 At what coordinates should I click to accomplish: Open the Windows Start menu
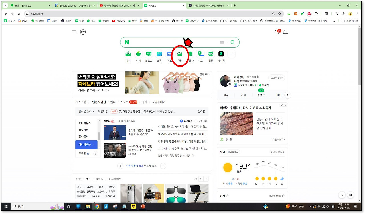click(5, 207)
